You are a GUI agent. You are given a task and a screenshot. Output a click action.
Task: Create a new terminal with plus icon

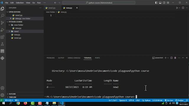[x=165, y=58]
